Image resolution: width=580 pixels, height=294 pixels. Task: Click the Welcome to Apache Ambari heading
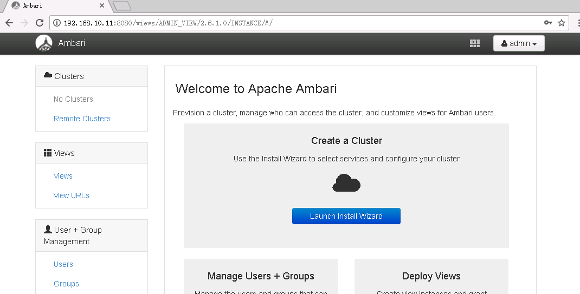[x=256, y=89]
